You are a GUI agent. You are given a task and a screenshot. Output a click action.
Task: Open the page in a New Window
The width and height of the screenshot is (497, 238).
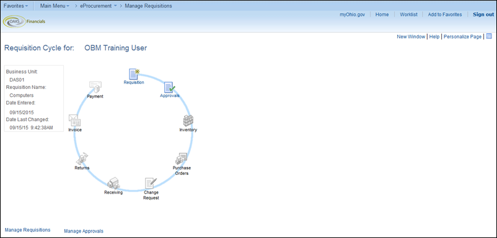coord(411,36)
